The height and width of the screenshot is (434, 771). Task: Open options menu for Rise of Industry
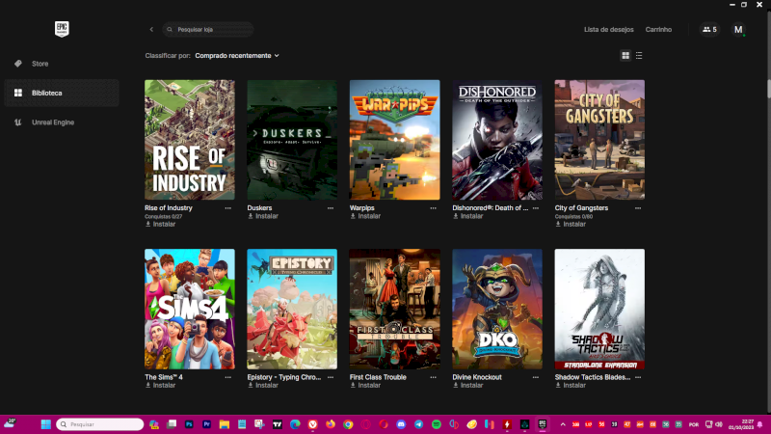click(x=228, y=208)
